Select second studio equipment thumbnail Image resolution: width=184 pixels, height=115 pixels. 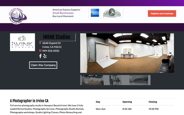(x=115, y=80)
